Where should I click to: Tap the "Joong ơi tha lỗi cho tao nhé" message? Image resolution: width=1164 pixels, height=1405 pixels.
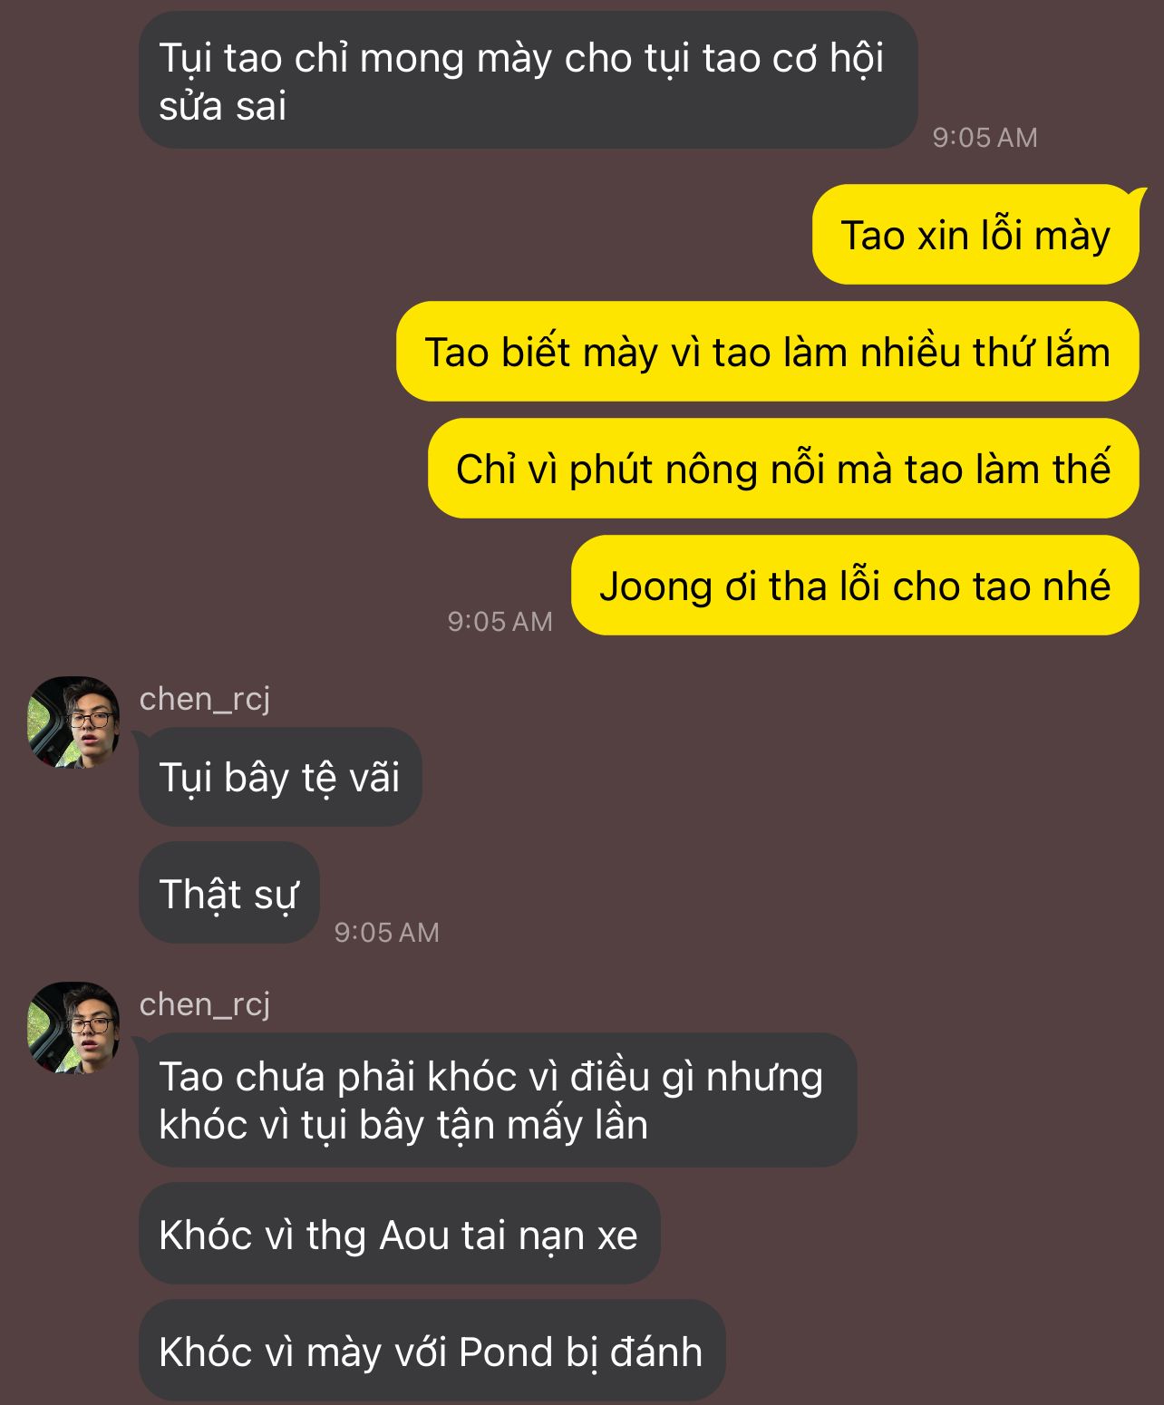[855, 586]
